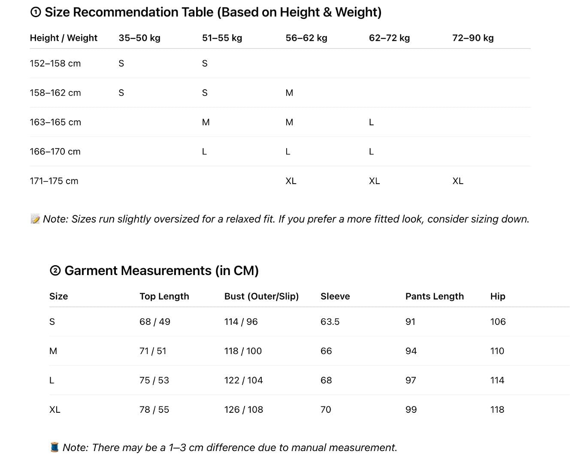This screenshot has height=466, width=587.
Task: Click the 'Bust (Outer/Slip)' column header
Action: click(x=261, y=296)
